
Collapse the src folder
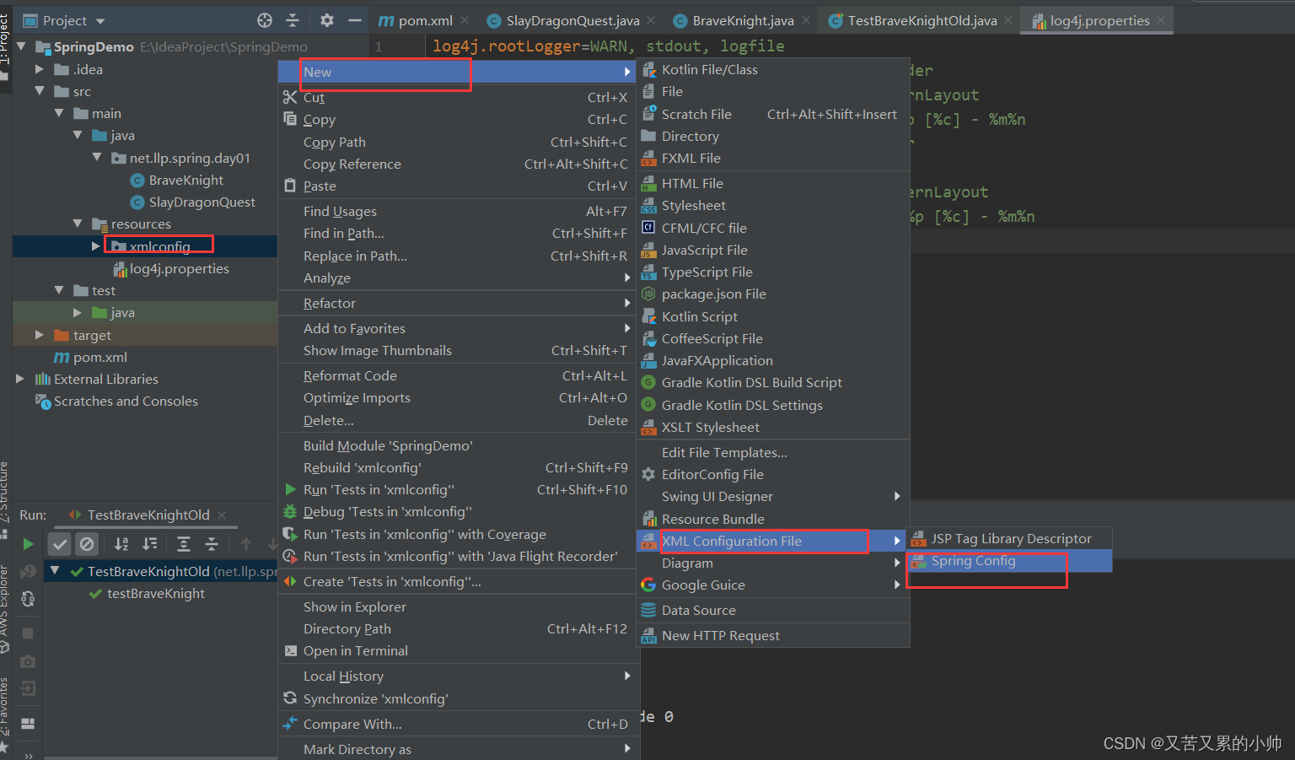pyautogui.click(x=40, y=91)
